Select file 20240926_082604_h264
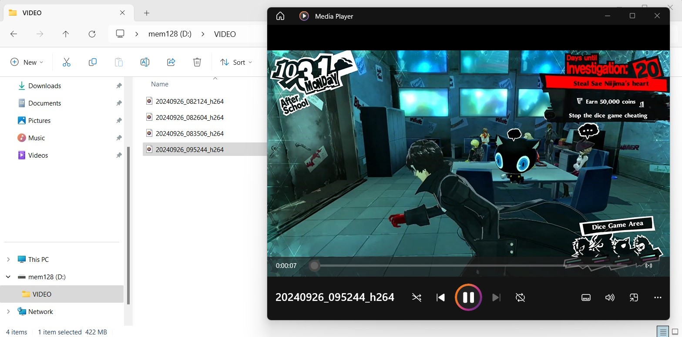The width and height of the screenshot is (682, 337). (x=190, y=117)
